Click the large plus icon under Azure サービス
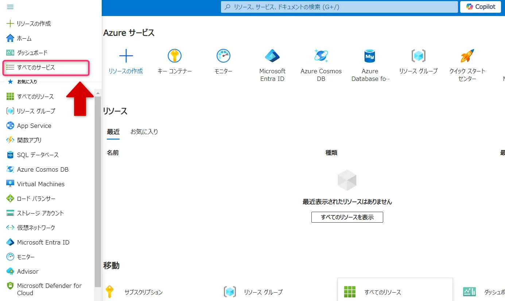Viewport: 505px width, 301px height. pos(126,56)
